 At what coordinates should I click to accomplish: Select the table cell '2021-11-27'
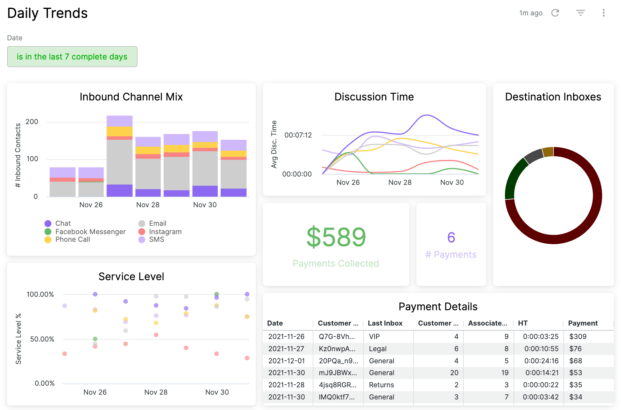pos(287,349)
